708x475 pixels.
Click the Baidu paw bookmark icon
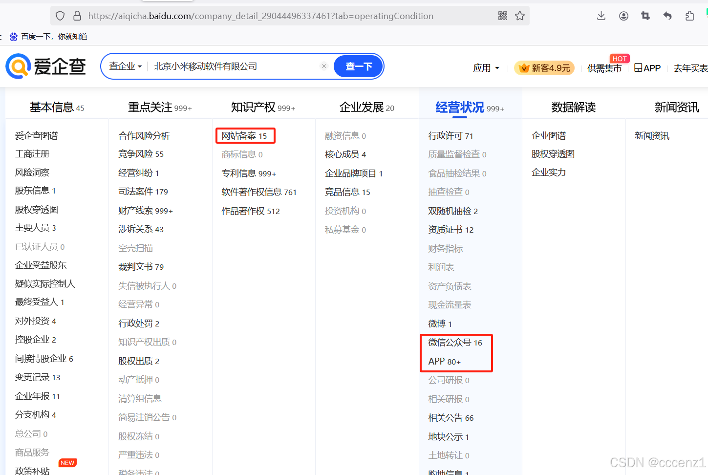pyautogui.click(x=14, y=37)
